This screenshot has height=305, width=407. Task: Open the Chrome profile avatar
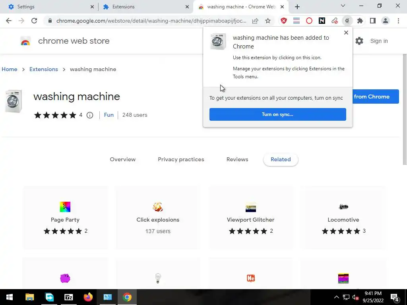click(386, 21)
